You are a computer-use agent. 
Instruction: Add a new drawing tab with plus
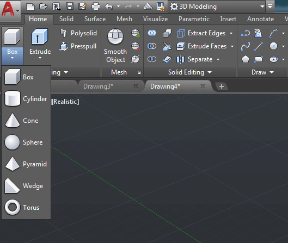[x=222, y=86]
